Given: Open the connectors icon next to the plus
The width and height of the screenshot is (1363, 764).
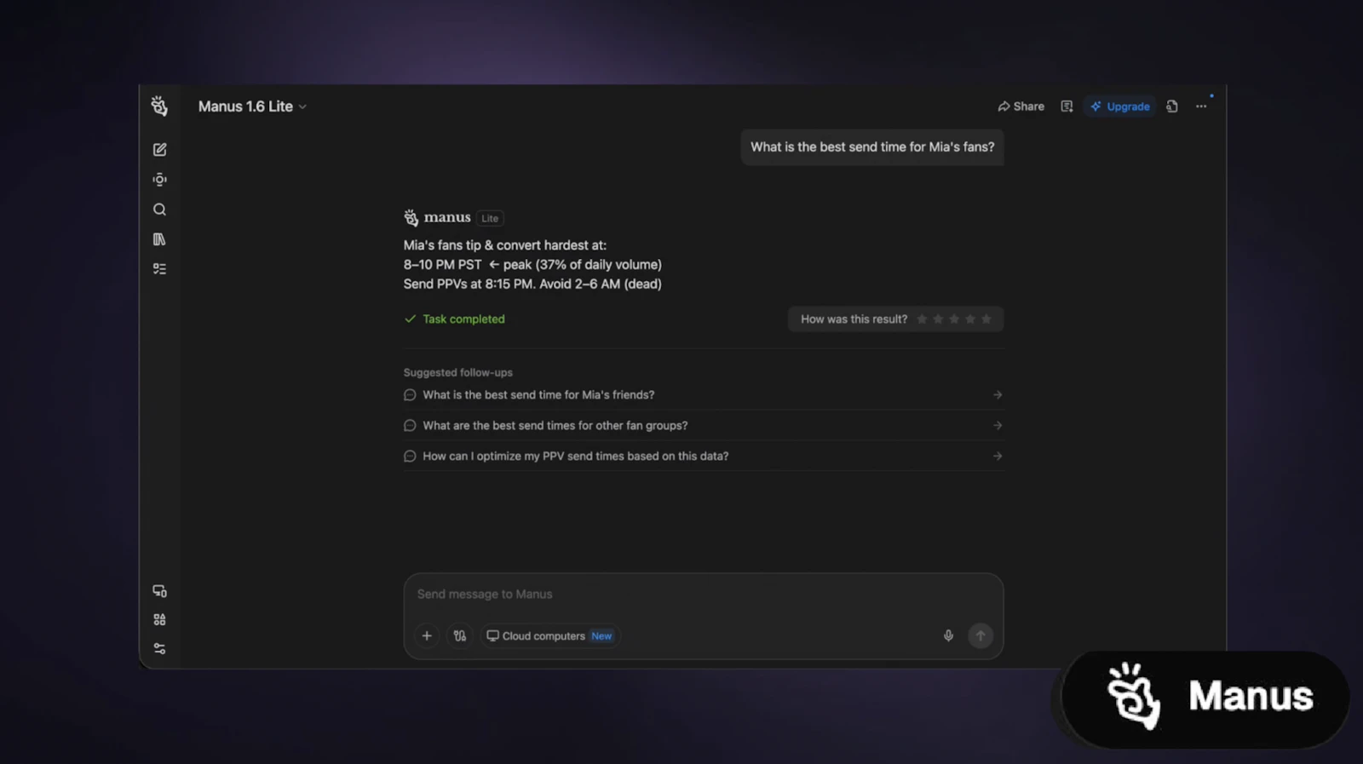Looking at the screenshot, I should coord(460,636).
